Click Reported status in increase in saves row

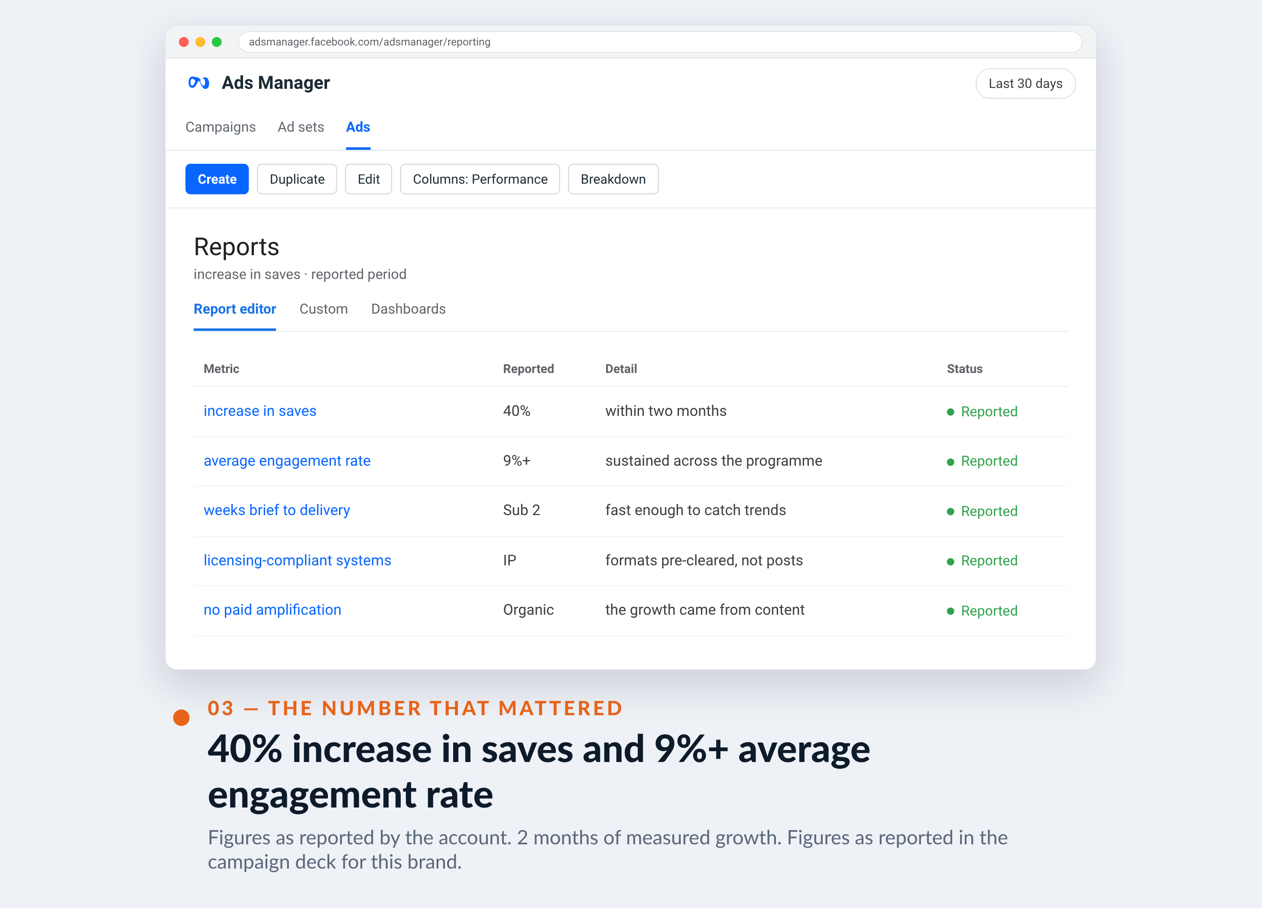pos(982,412)
